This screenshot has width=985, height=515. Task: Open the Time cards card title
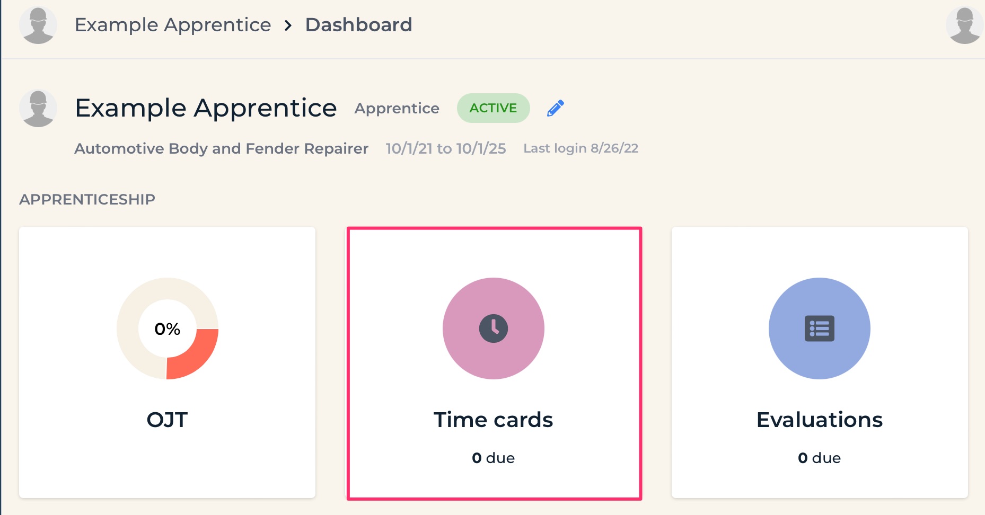(x=494, y=420)
